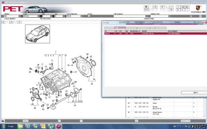
Task: Click part number 34 on the diagram
Action: (x=94, y=79)
